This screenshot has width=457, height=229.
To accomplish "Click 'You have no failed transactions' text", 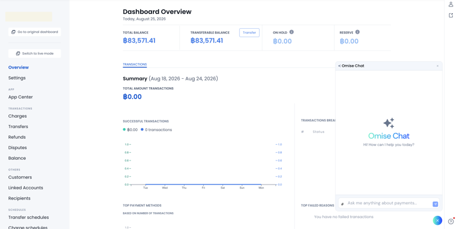I will pyautogui.click(x=343, y=217).
